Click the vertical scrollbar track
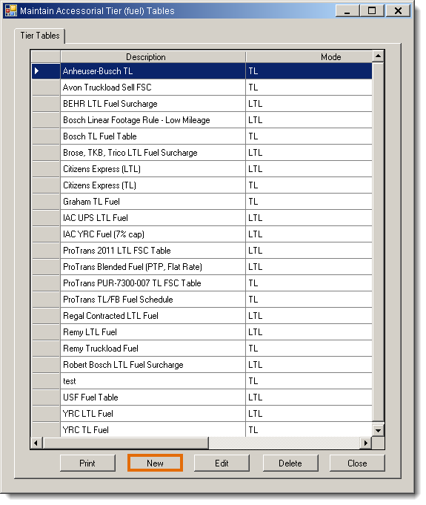This screenshot has width=426, height=505. (378, 242)
